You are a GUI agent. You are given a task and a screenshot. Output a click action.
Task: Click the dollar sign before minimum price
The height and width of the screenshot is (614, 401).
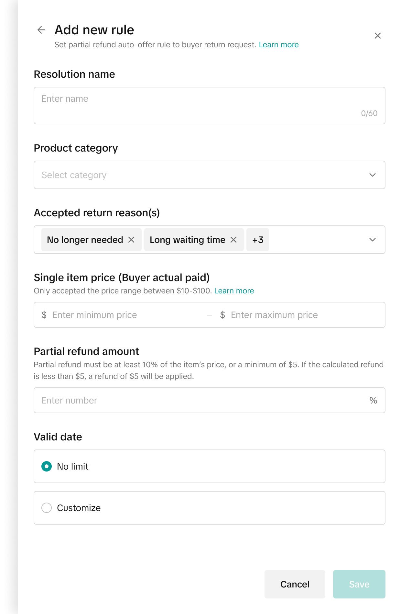click(x=44, y=315)
